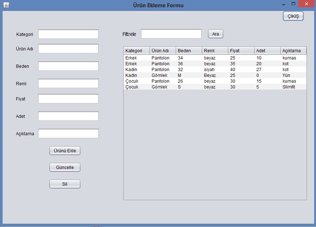The width and height of the screenshot is (316, 227).
Task: Focus the Filtrele search field
Action: pos(171,34)
